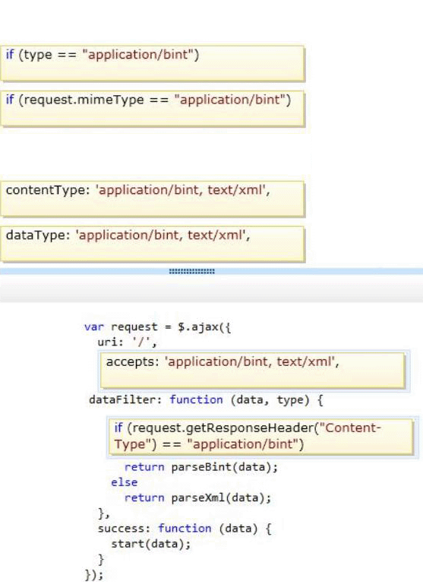
Task: Click the request.mimeType condition code block
Action: pos(152,108)
